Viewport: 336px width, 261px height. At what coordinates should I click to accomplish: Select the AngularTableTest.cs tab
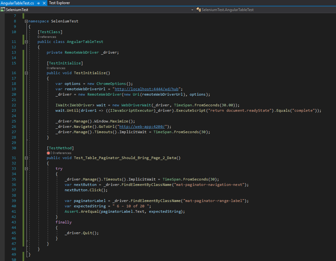pyautogui.click(x=17, y=3)
